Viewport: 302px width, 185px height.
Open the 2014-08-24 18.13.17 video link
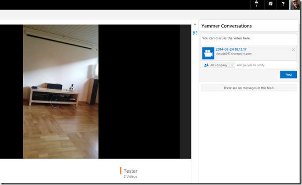click(231, 49)
